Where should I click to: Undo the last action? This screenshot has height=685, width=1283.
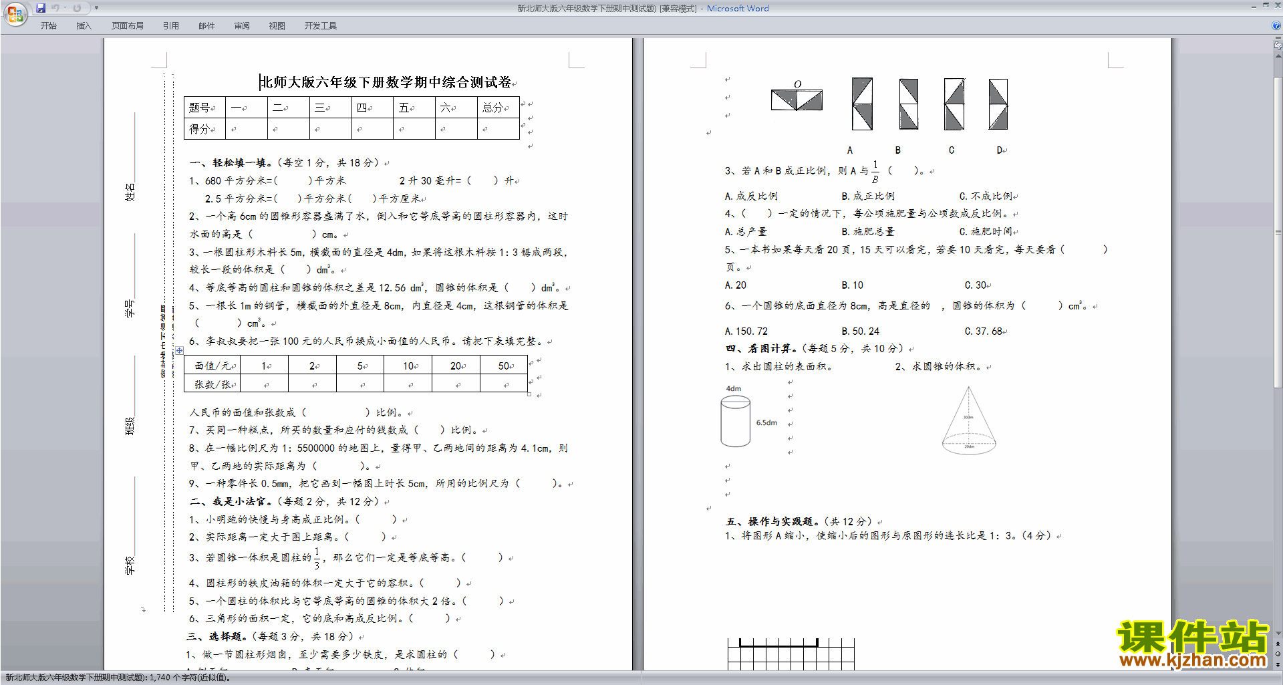tap(55, 8)
